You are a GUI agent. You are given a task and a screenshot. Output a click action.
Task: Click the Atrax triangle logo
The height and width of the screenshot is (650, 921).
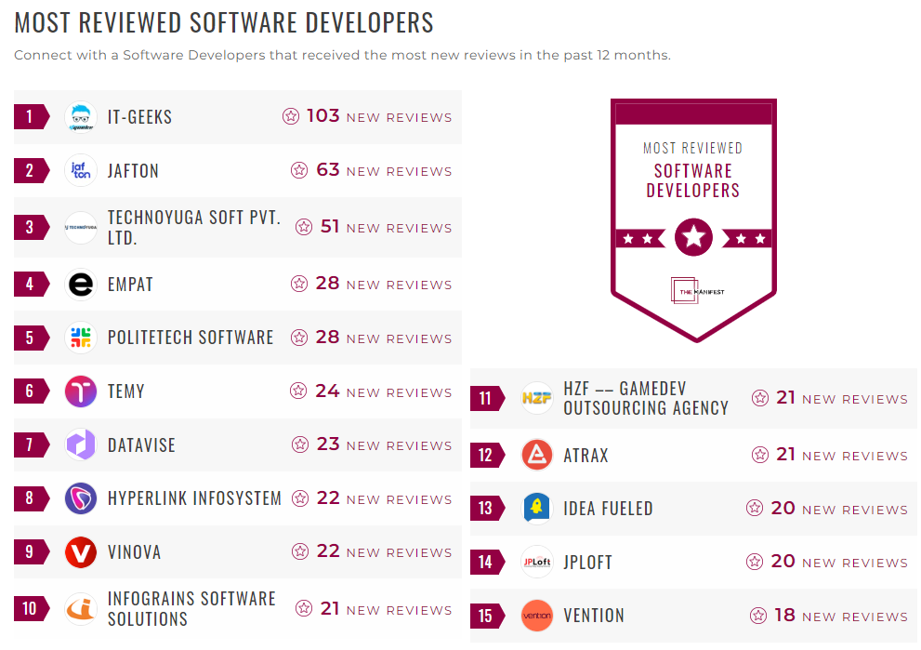tap(536, 455)
